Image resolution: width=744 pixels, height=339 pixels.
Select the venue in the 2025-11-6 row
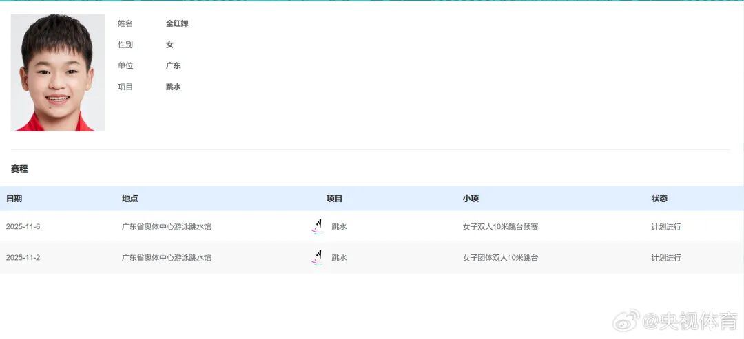167,226
